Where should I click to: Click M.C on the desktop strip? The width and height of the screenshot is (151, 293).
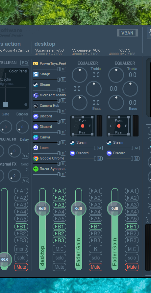(59, 249)
